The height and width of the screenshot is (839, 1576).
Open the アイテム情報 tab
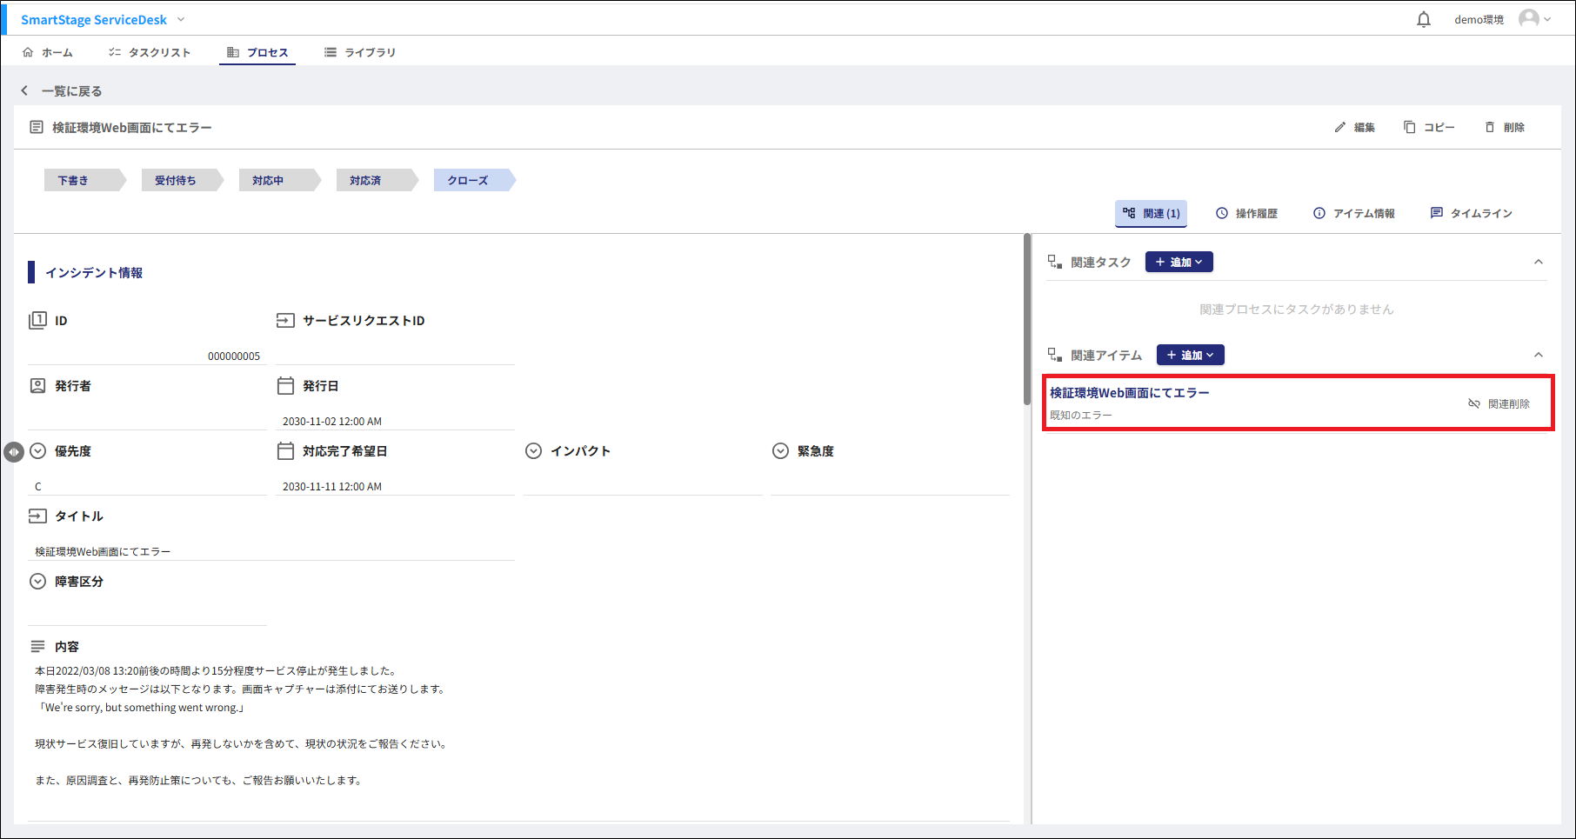(1353, 213)
